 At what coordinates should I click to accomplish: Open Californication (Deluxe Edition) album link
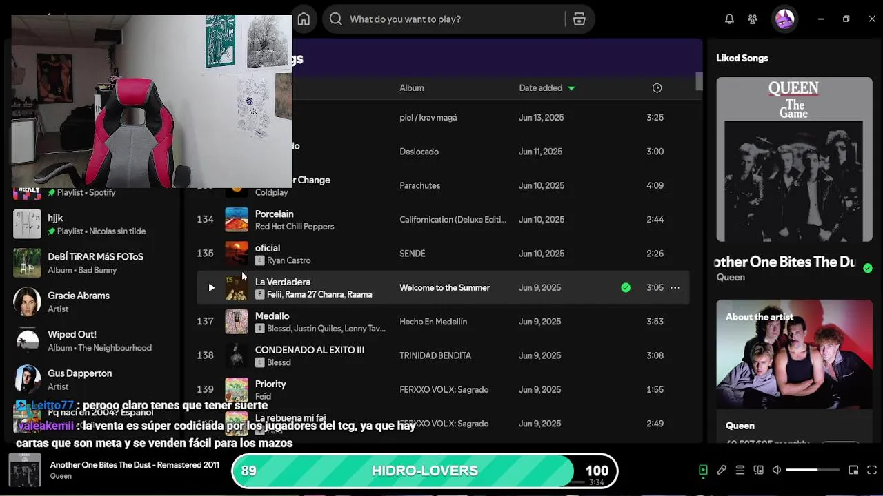tap(453, 220)
